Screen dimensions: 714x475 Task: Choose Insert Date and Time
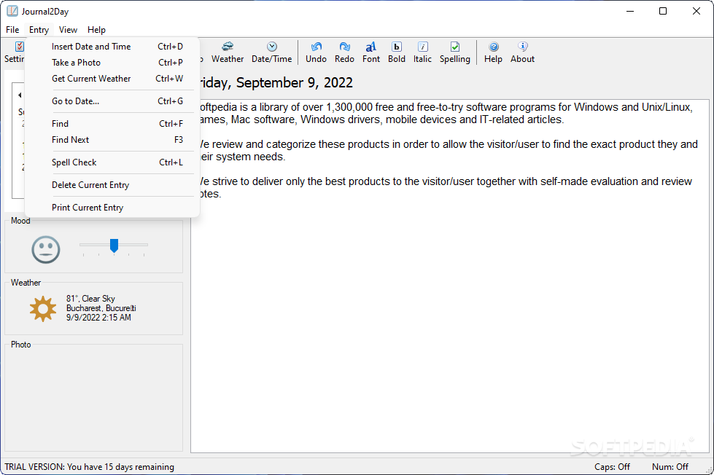112,47
